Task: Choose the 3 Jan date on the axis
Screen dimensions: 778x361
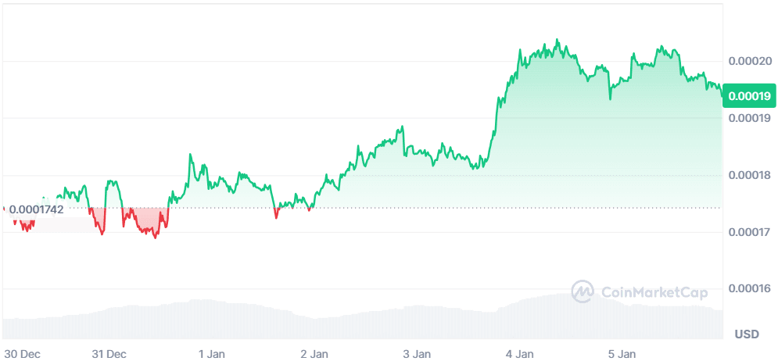Action: click(x=417, y=353)
